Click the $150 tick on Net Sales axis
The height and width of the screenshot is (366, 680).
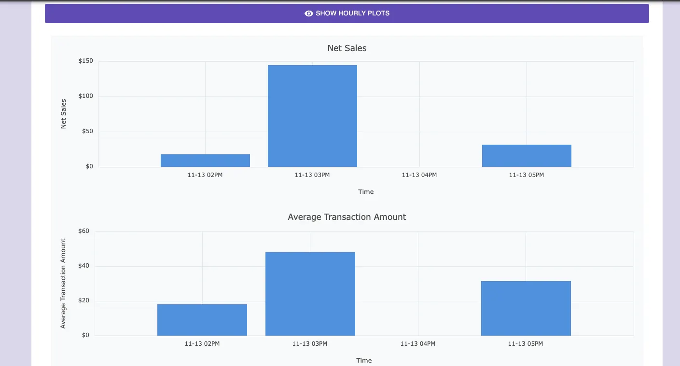pos(85,61)
